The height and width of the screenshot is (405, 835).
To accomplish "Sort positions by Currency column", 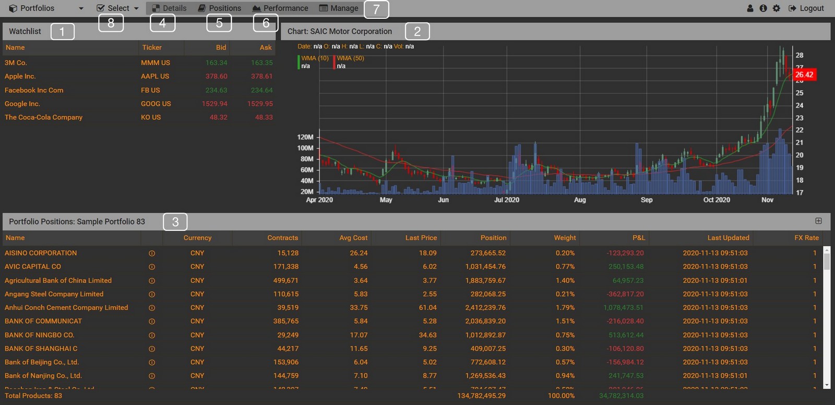I will click(197, 238).
